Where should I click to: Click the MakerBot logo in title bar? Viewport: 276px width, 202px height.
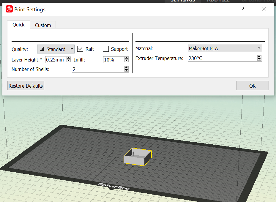(x=9, y=9)
